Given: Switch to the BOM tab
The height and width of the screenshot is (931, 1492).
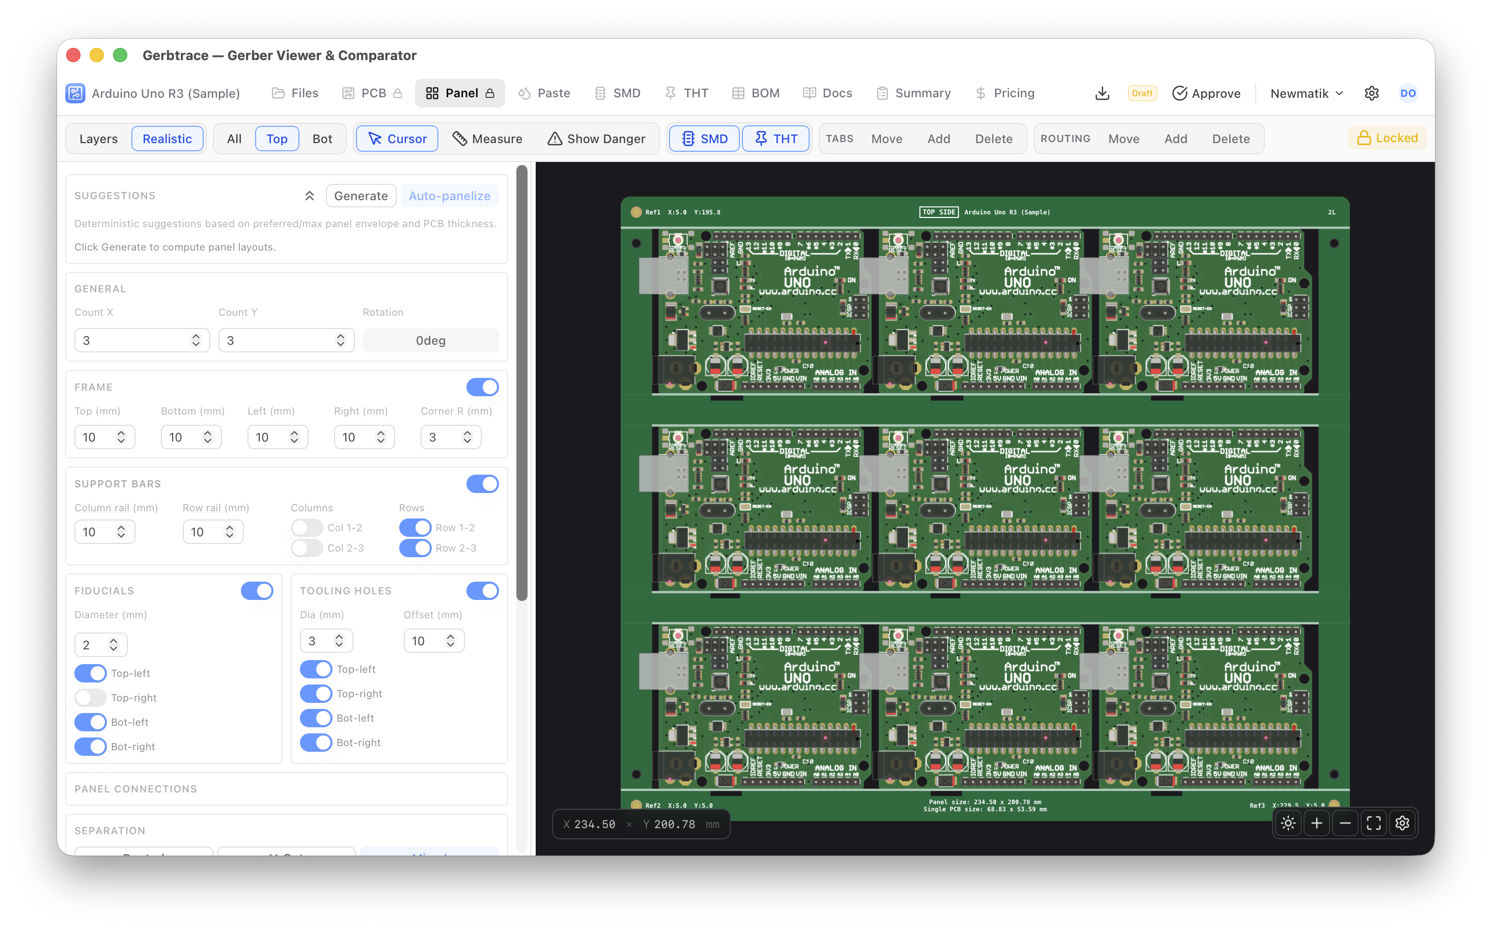Looking at the screenshot, I should [x=756, y=93].
